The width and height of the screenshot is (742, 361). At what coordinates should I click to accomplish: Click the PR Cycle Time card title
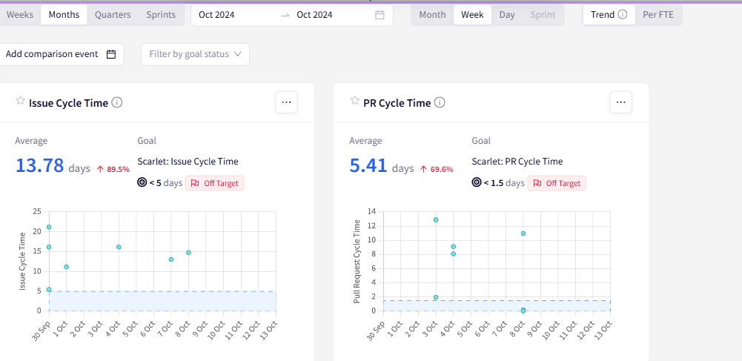[x=397, y=103]
